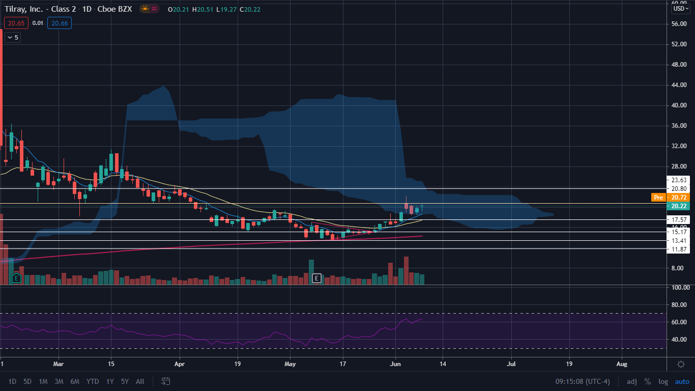Open chart settings gear icon
Image resolution: width=695 pixels, height=391 pixels.
681,364
